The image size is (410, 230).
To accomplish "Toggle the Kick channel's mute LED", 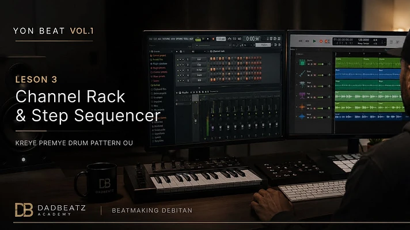I will 178,60.
